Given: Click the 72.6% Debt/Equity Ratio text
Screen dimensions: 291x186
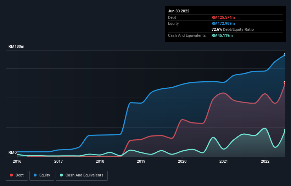Looking at the screenshot, I should point(233,29).
